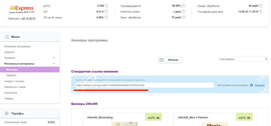Click the Deeplink circular arrow icon
The height and width of the screenshot is (126, 271).
click(x=251, y=85)
